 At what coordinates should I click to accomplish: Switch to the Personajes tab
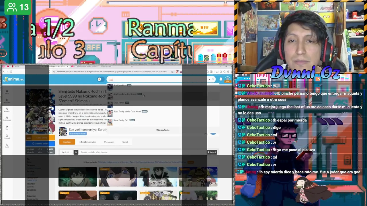(109, 142)
